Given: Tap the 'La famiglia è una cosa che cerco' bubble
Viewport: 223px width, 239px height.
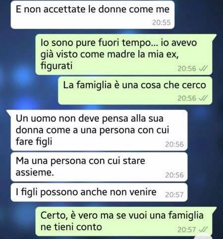Looking at the screenshot, I should coord(135,91).
